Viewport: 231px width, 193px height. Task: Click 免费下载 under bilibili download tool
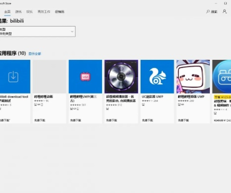5,120
